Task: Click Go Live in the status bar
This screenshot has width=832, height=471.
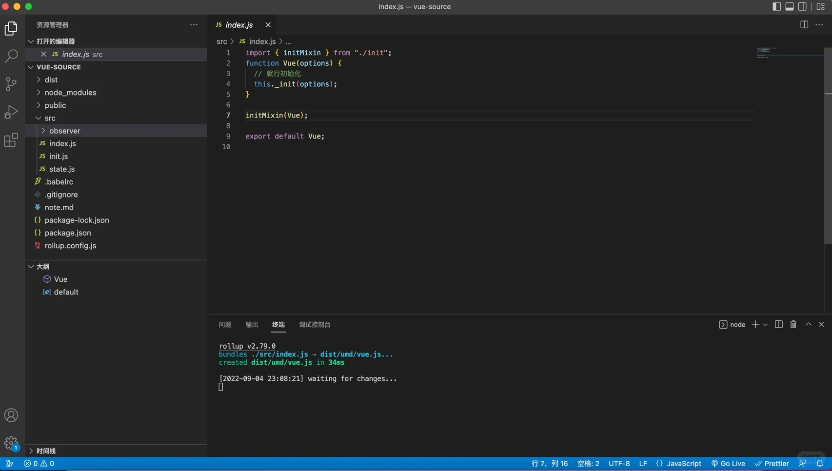Action: click(x=728, y=464)
